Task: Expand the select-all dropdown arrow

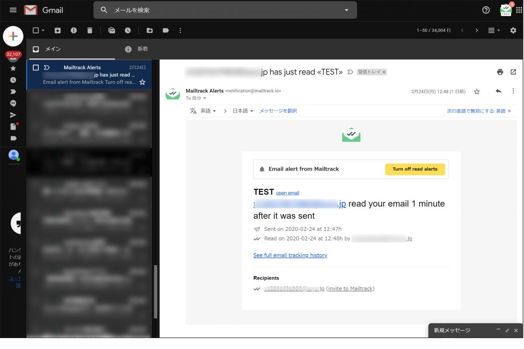Action: pos(43,31)
